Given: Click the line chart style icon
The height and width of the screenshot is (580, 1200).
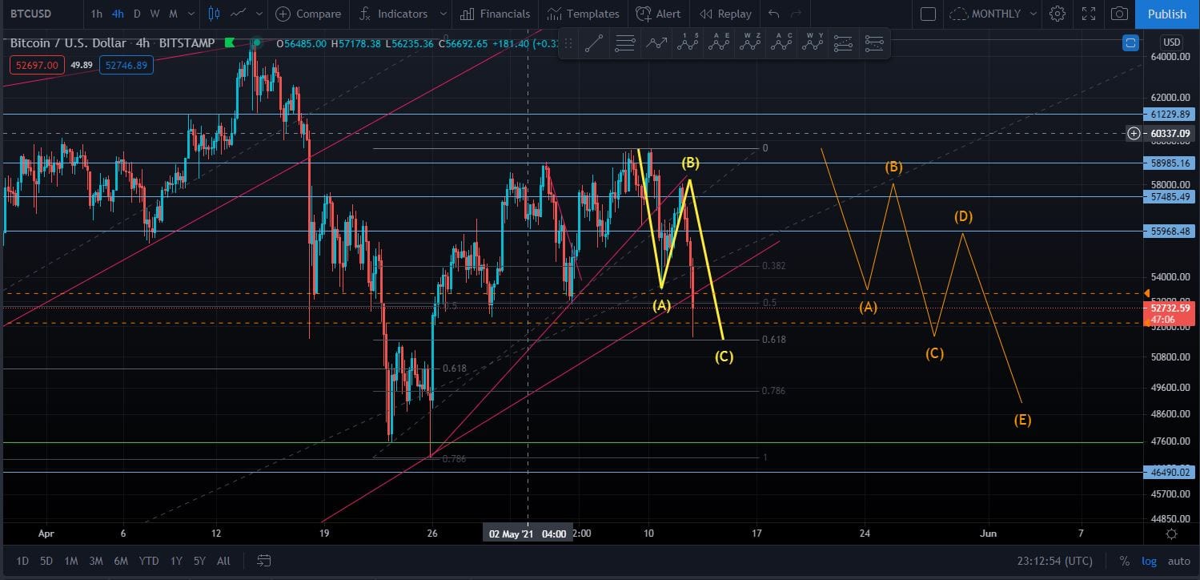Looking at the screenshot, I should pos(239,14).
